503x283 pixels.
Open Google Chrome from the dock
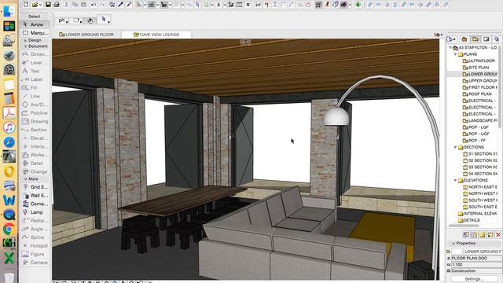pos(9,229)
